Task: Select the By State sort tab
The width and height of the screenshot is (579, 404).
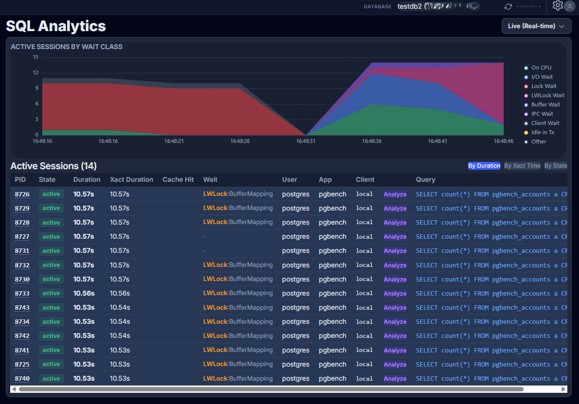Action: tap(555, 166)
